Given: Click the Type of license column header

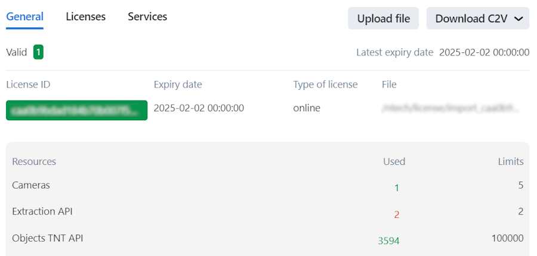Looking at the screenshot, I should 325,85.
